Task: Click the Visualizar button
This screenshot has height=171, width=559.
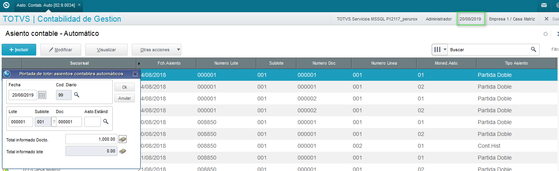Action: coord(106,50)
